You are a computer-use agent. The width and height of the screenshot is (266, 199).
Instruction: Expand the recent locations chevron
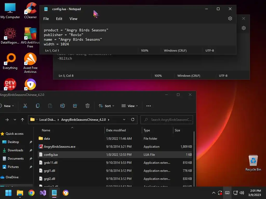[x=15, y=120]
